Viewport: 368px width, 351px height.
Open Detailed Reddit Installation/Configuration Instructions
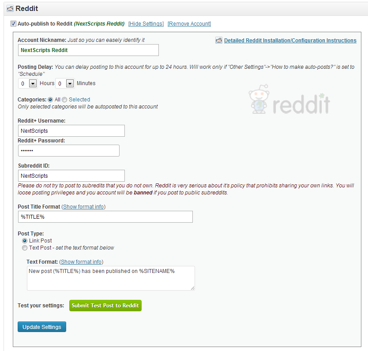pyautogui.click(x=290, y=40)
